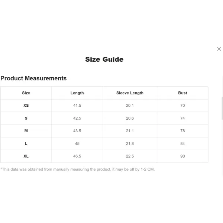Click the Length column header
The image size is (223, 223).
[77, 93]
